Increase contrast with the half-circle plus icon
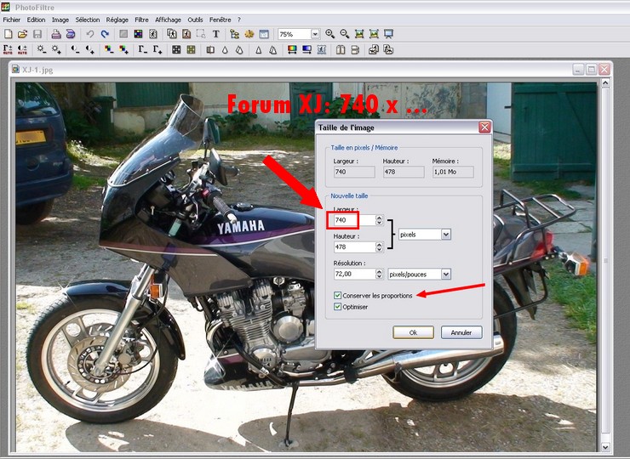 [x=90, y=50]
